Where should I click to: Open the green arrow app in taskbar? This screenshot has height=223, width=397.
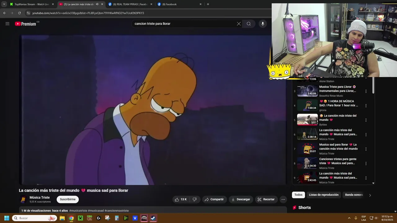(x=126, y=218)
